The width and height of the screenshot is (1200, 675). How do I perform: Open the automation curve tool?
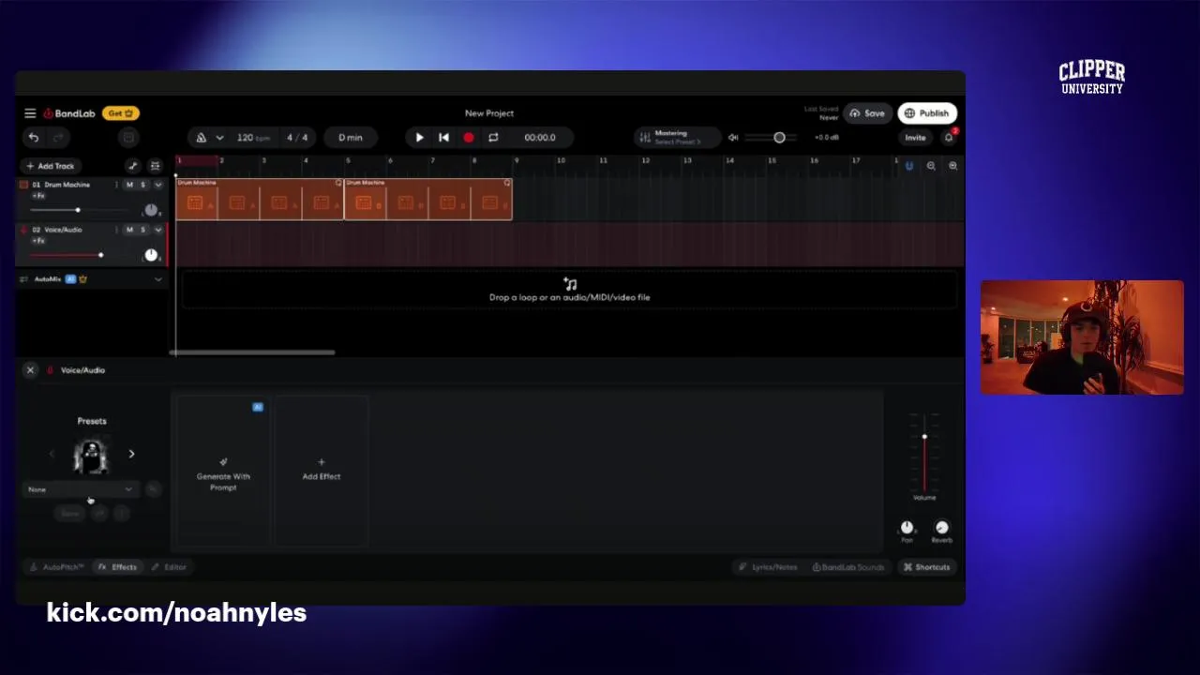coord(132,166)
